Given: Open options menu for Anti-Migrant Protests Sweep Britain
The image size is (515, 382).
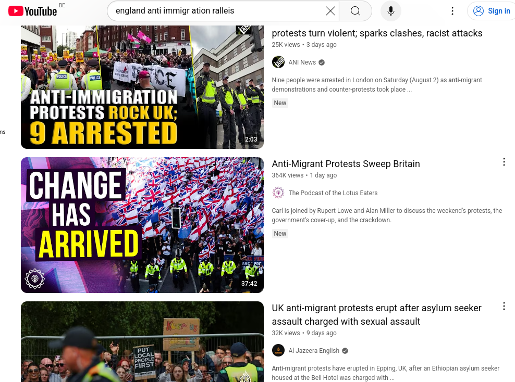Looking at the screenshot, I should click(504, 162).
